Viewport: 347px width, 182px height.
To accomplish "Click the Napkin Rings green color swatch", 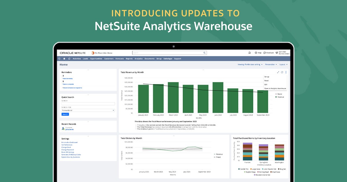I will [245, 172].
